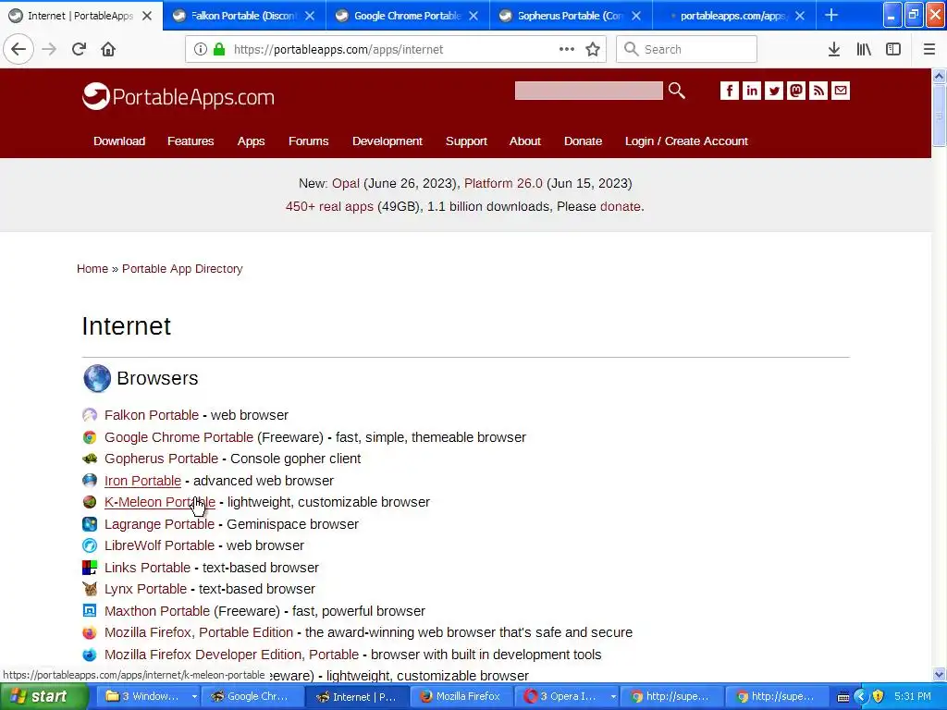
Task: Click the scroll down arrow of the page
Action: [939, 674]
